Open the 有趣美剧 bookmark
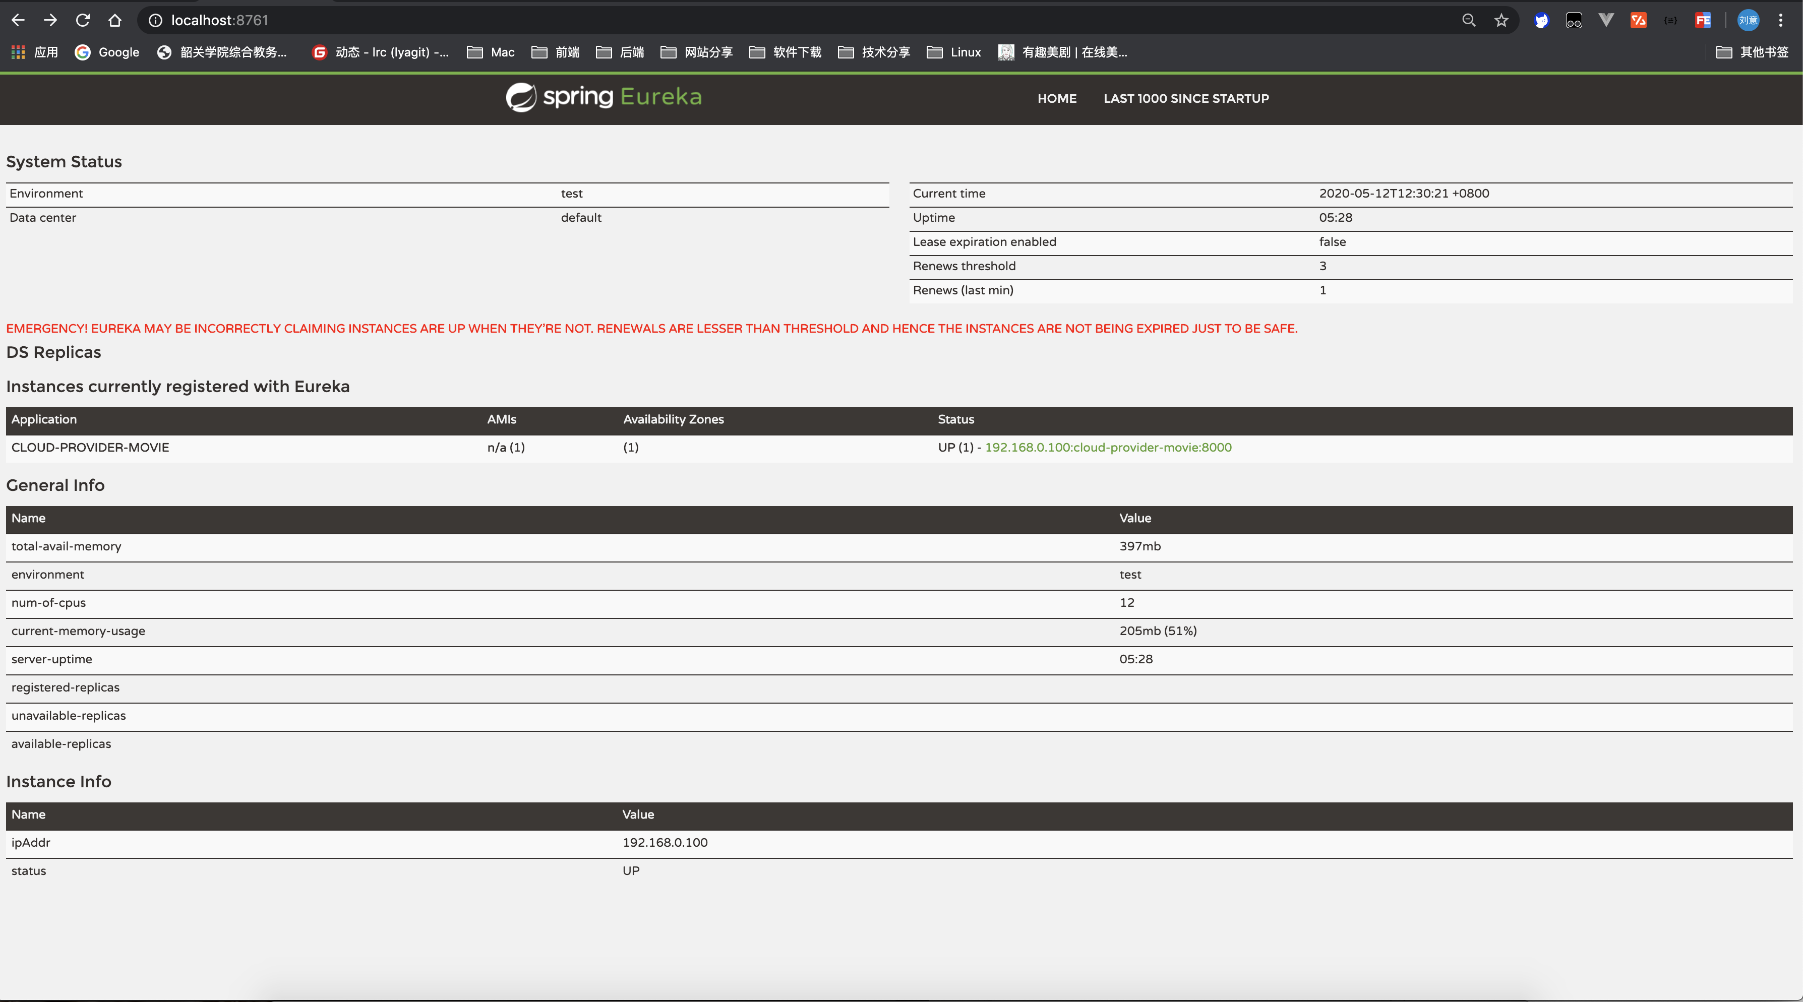This screenshot has width=1803, height=1002. point(1062,52)
